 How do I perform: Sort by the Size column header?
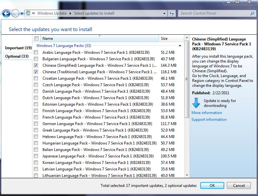(x=171, y=39)
